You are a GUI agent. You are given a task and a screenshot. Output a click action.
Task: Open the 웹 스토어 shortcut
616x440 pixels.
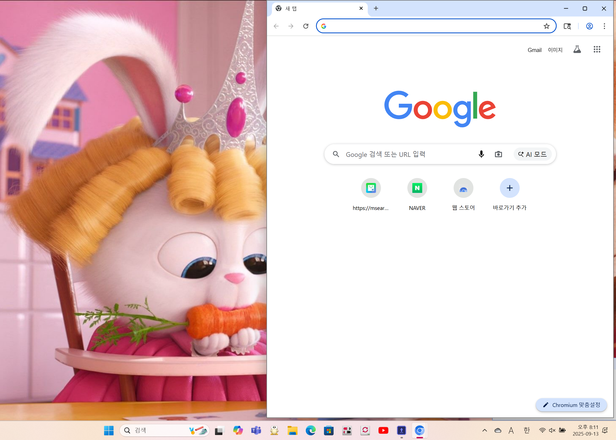(x=463, y=194)
